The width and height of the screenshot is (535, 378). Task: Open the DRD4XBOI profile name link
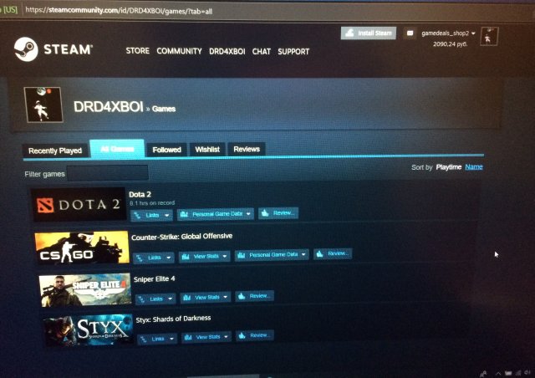click(x=108, y=107)
